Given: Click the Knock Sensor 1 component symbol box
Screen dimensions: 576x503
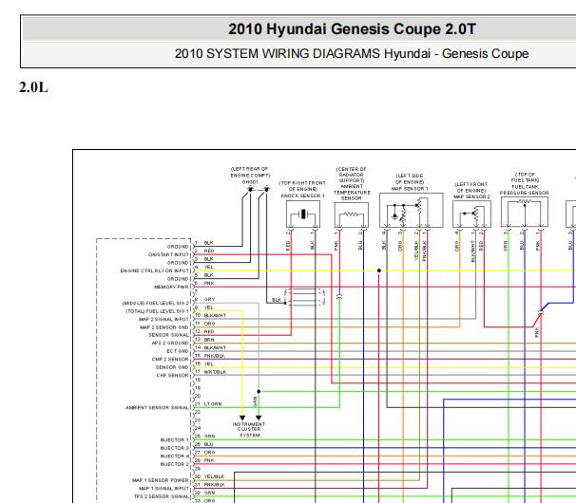Looking at the screenshot, I should (x=303, y=214).
